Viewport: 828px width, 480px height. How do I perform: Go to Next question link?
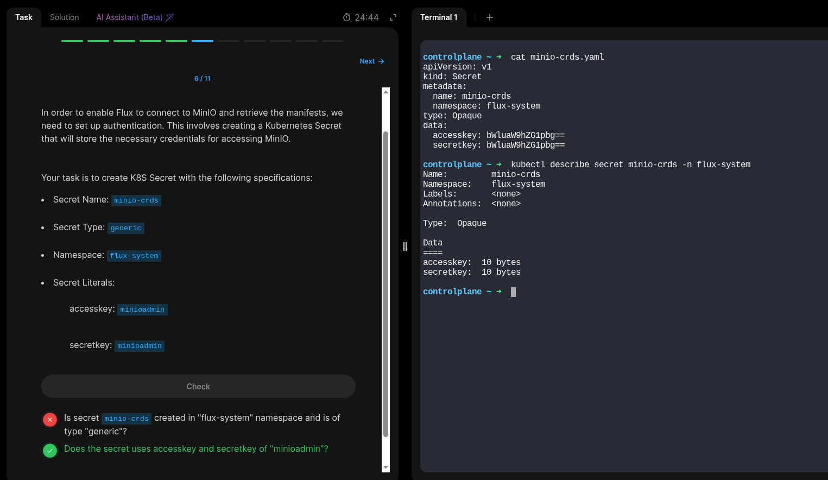pos(371,61)
